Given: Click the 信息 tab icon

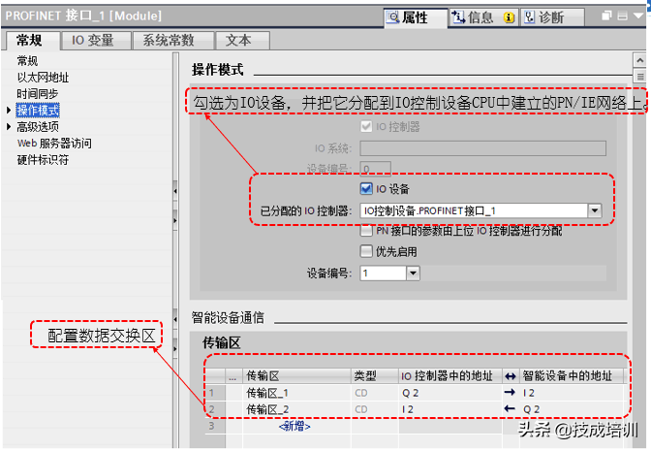Looking at the screenshot, I should [458, 17].
